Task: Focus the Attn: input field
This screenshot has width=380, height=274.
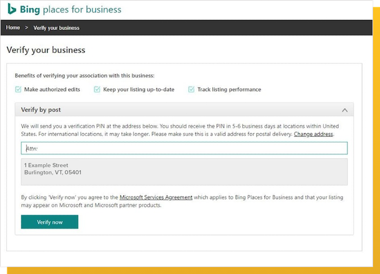Action: coord(184,148)
